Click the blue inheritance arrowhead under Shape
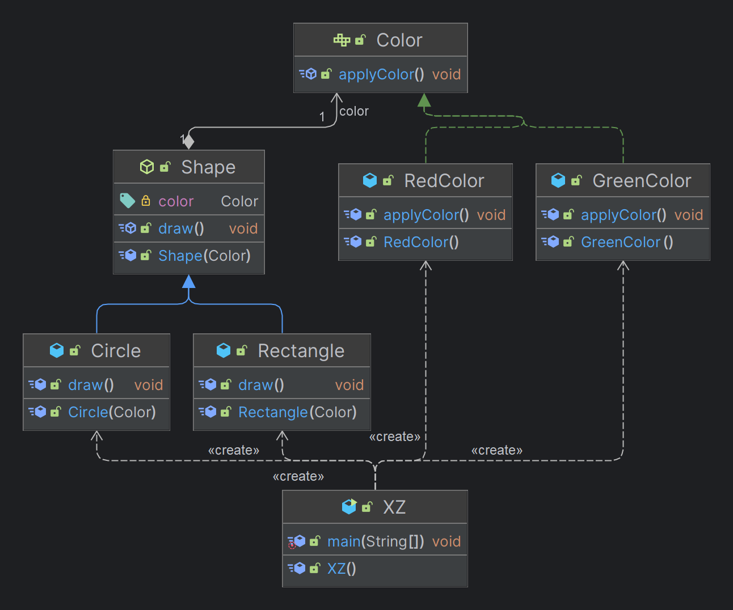The width and height of the screenshot is (733, 610). coord(189,282)
